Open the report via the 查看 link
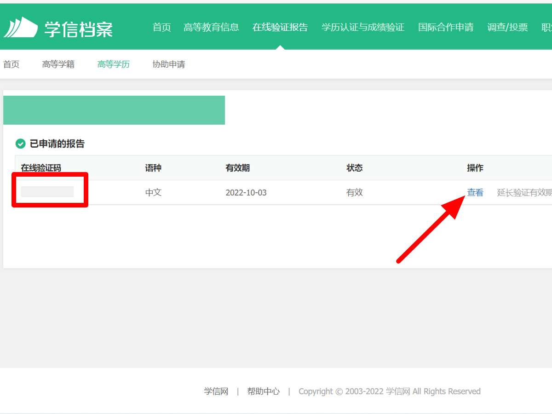Viewport: 552px width, 414px height. [x=475, y=192]
